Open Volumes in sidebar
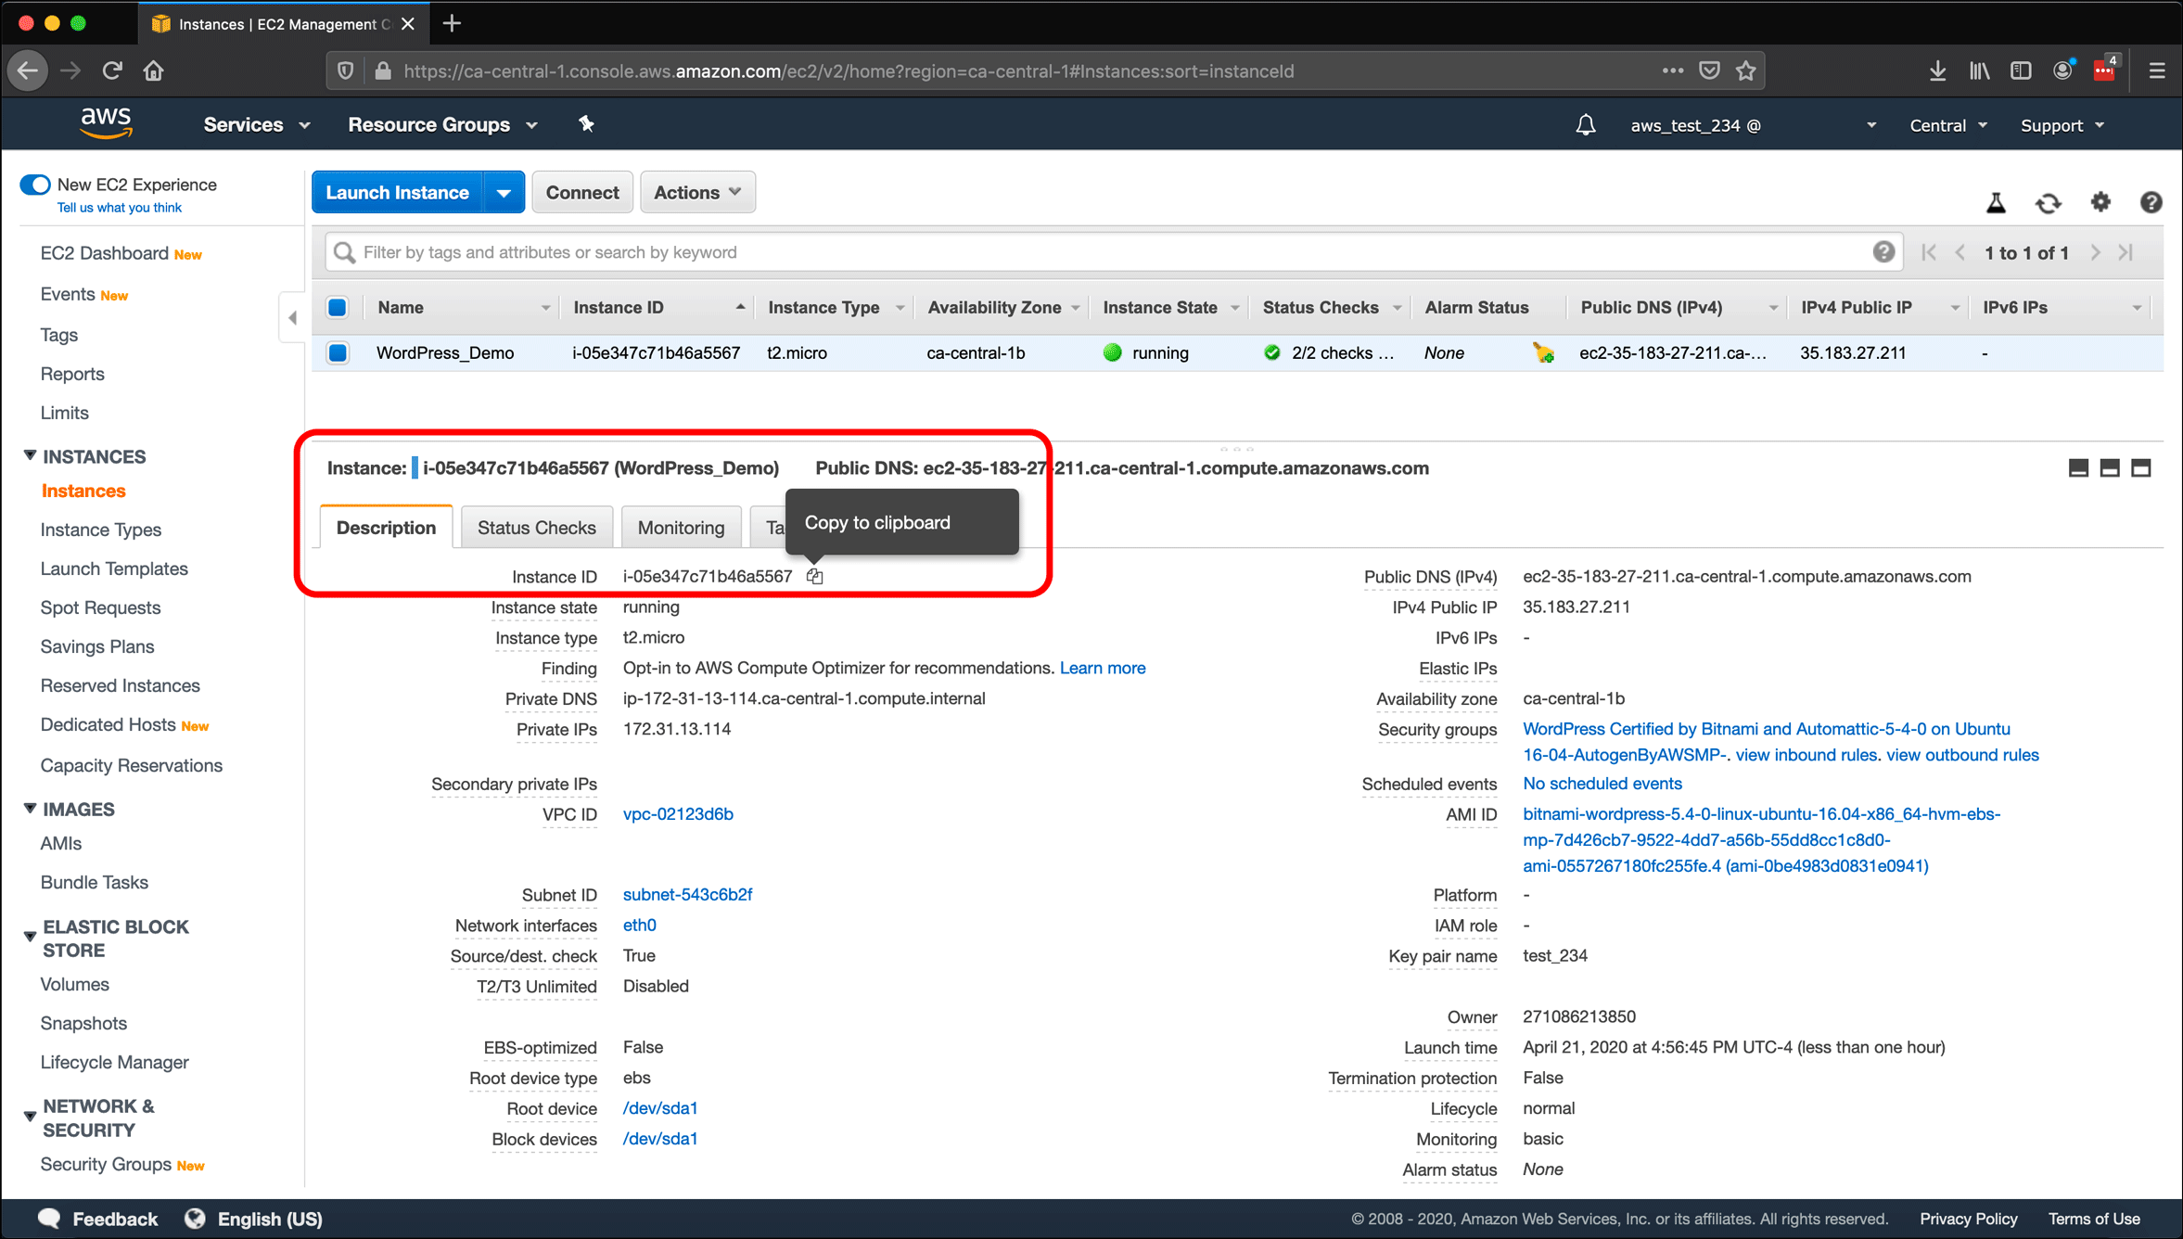 click(x=75, y=984)
